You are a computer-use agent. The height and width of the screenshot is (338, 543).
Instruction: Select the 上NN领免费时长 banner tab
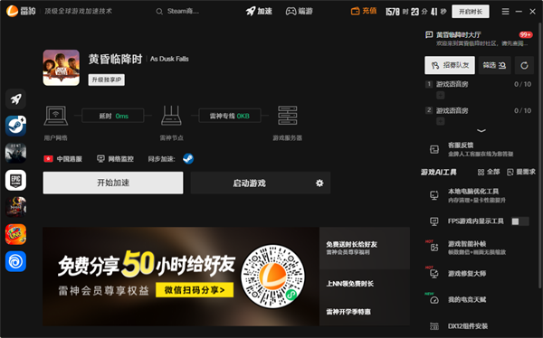[365, 284]
